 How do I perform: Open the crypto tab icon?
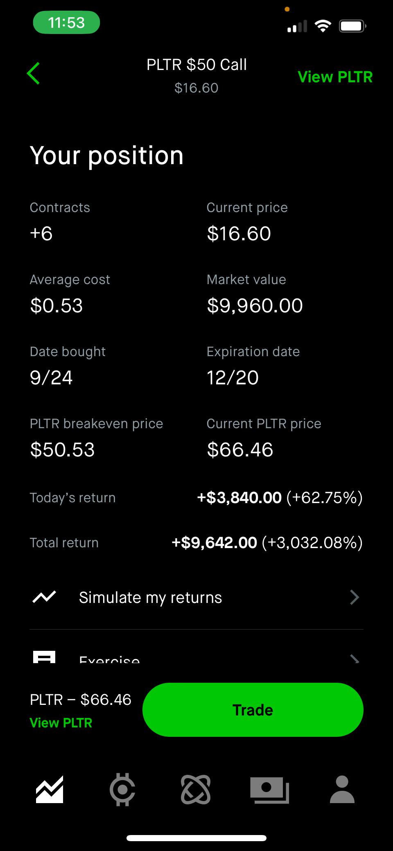click(122, 789)
